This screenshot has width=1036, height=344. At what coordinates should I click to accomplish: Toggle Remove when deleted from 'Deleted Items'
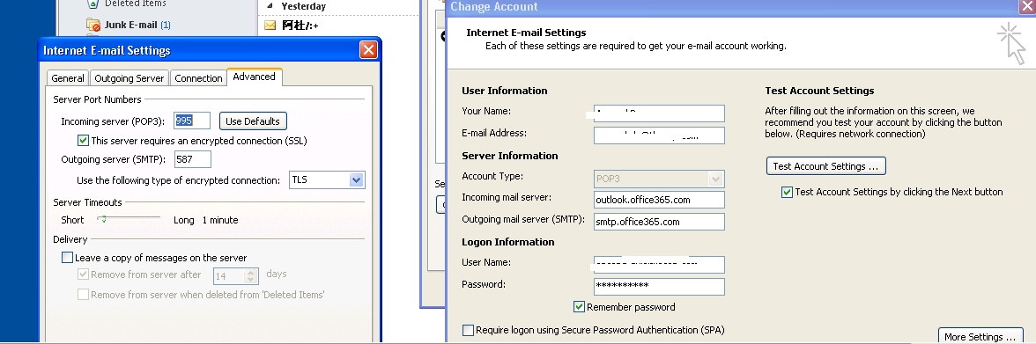pos(83,295)
